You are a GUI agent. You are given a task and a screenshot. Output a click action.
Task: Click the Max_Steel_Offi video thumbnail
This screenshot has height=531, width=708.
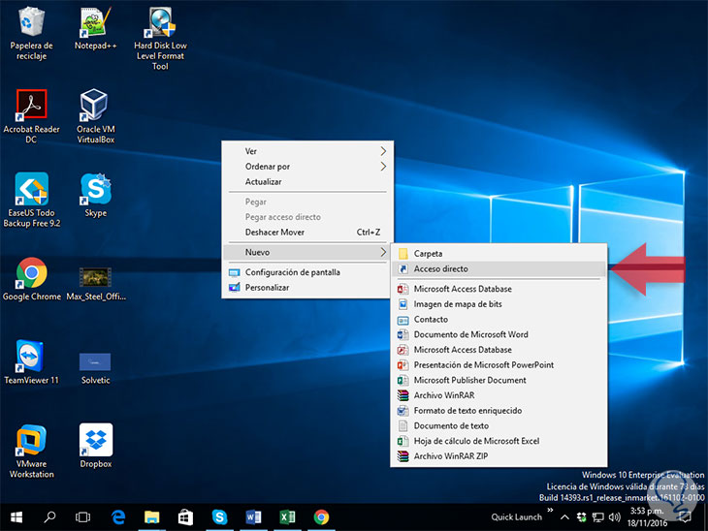pyautogui.click(x=94, y=275)
